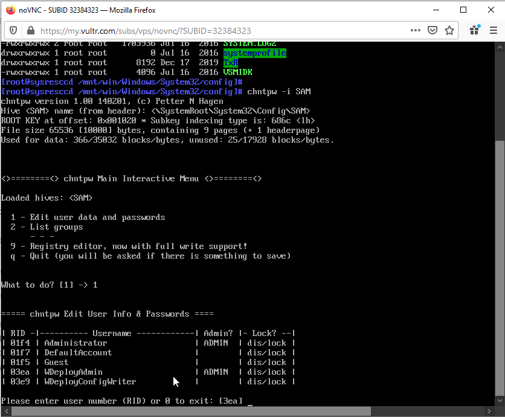Image resolution: width=505 pixels, height=417 pixels.
Task: Open the What's New gift icon
Action: pos(475,30)
